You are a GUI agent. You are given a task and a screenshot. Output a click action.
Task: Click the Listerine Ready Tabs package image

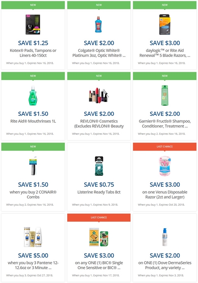pos(99,166)
